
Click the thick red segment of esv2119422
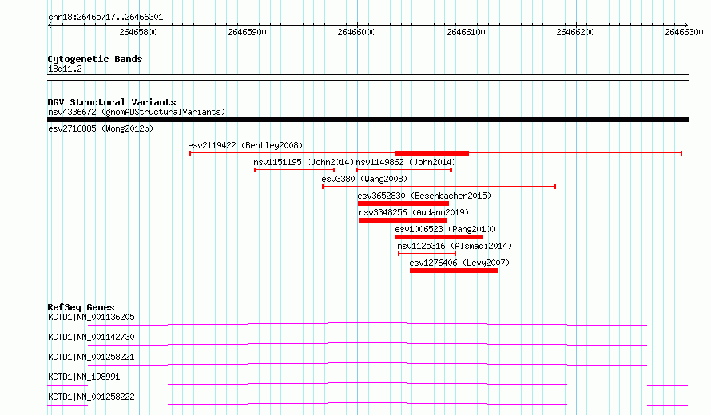point(432,153)
